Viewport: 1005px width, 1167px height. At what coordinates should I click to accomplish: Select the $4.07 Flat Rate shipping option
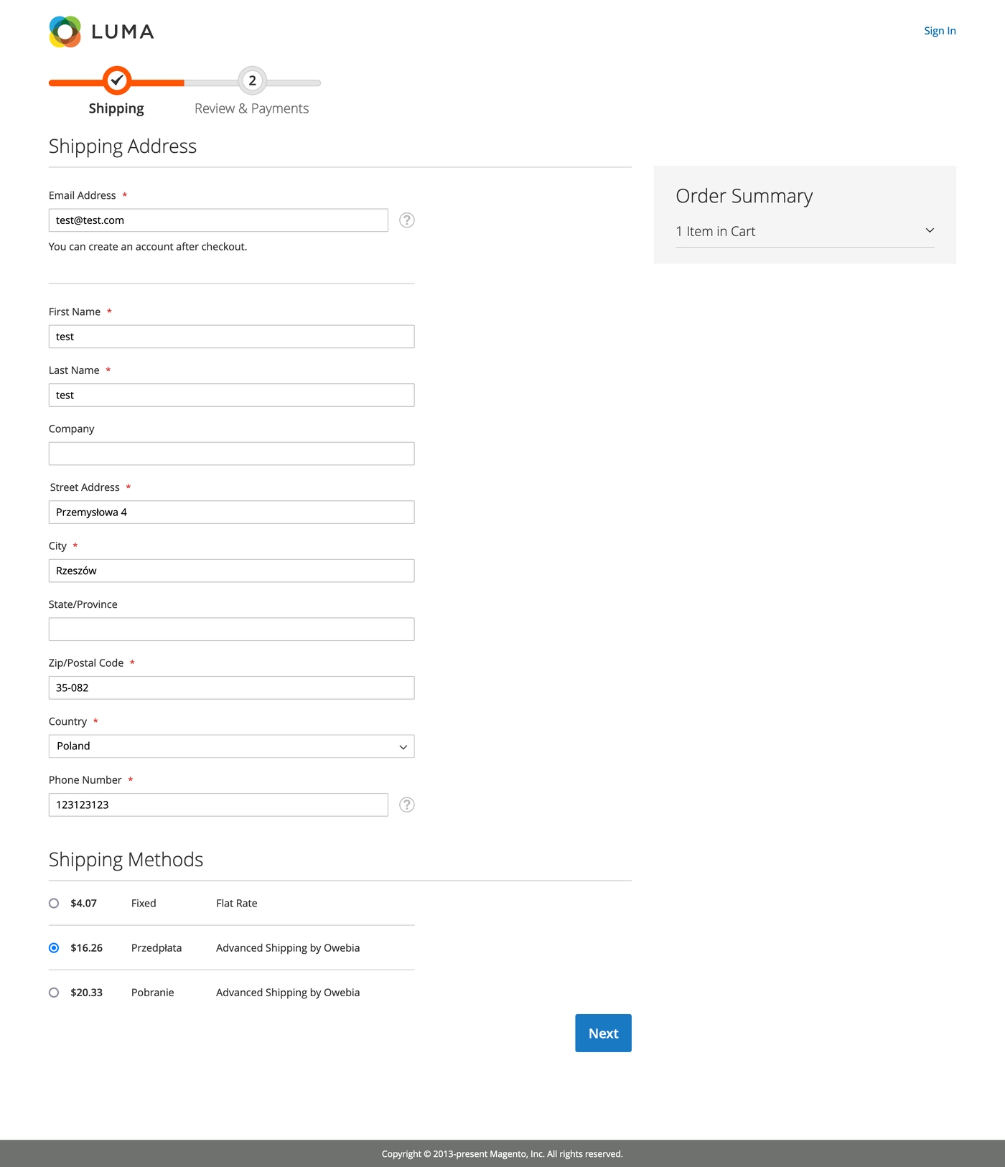point(54,904)
